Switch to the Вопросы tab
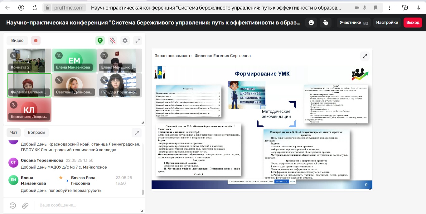Screen dimensions: 426x214 (x=36, y=132)
